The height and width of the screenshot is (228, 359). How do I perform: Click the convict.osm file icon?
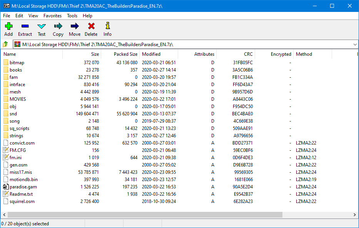[6, 143]
